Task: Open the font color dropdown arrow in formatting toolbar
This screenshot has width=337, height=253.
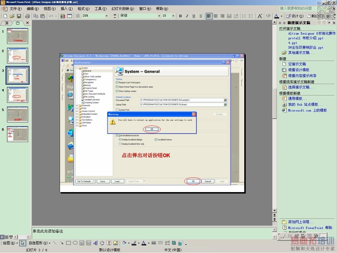Action: click(x=281, y=16)
